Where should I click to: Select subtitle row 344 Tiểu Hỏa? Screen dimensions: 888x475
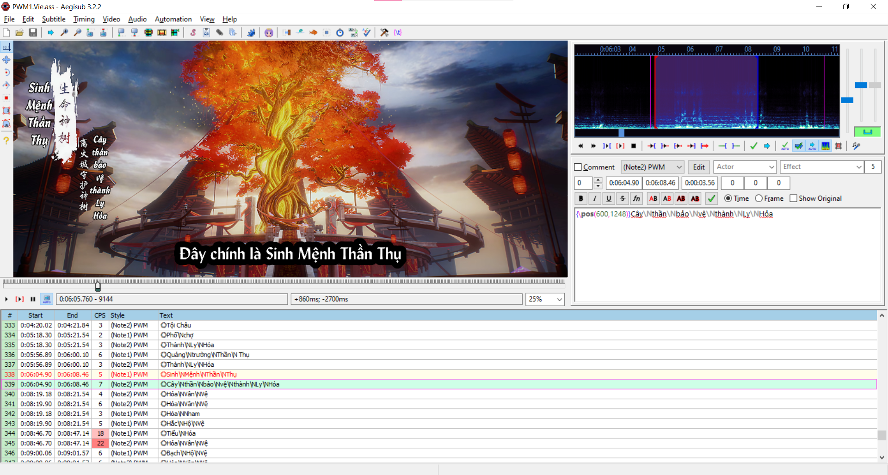438,433
